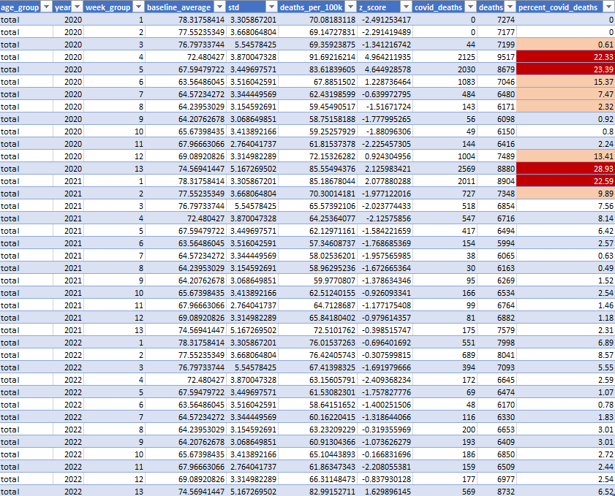Click z_score value -2.491253417
The image size is (615, 496).
[386, 20]
